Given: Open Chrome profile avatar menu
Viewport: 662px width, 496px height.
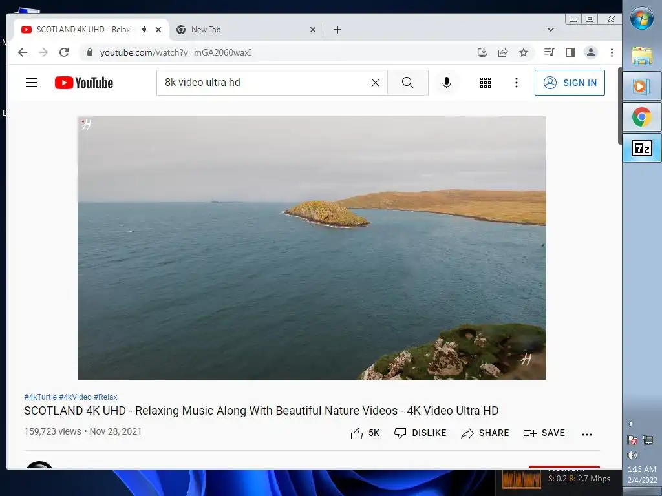Looking at the screenshot, I should click(591, 52).
